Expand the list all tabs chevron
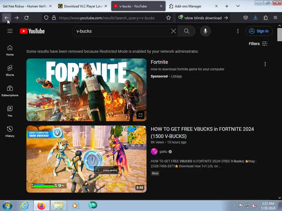Image resolution: width=282 pixels, height=211 pixels. [238, 6]
